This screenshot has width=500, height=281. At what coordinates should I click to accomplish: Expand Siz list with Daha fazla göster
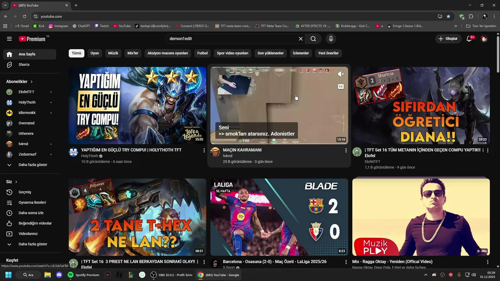point(30,244)
